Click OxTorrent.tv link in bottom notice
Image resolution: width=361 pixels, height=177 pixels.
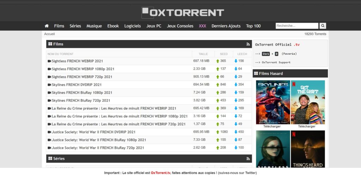(x=161, y=173)
